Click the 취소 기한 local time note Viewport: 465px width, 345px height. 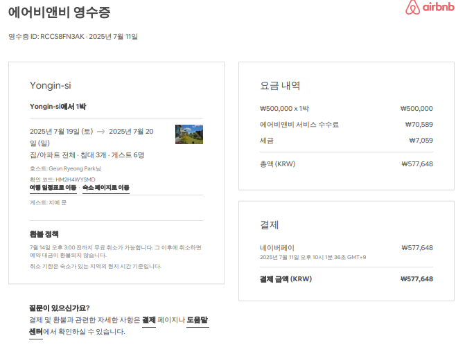[96, 266]
